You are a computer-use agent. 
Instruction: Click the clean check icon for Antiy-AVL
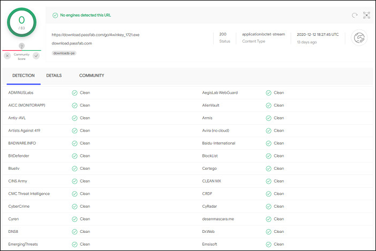pos(74,118)
